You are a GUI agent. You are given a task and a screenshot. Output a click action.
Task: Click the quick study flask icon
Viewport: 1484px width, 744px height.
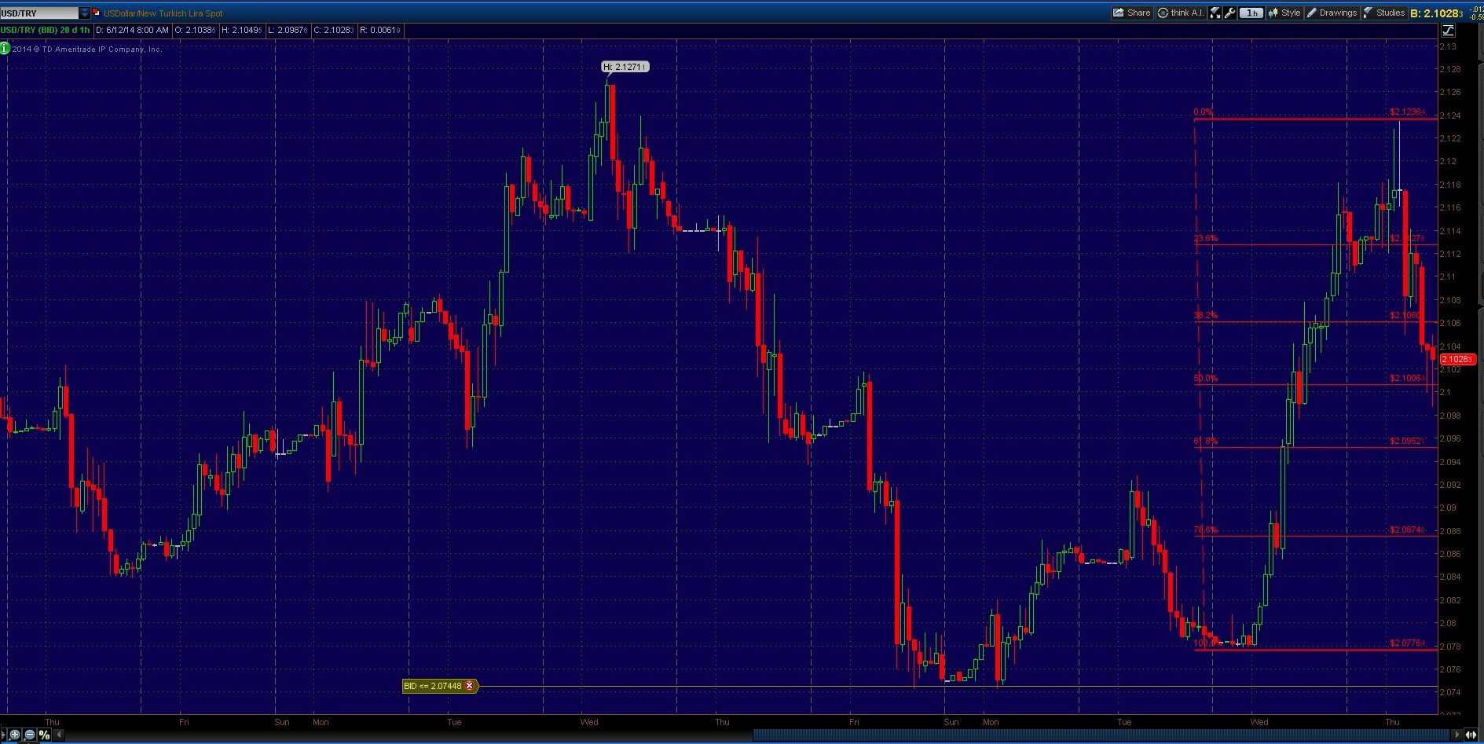pos(1215,13)
